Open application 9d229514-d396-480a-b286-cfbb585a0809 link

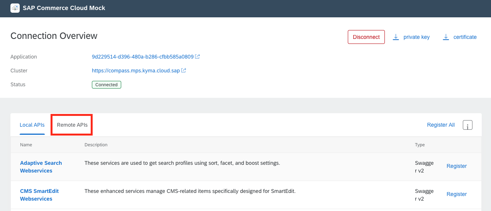[142, 57]
